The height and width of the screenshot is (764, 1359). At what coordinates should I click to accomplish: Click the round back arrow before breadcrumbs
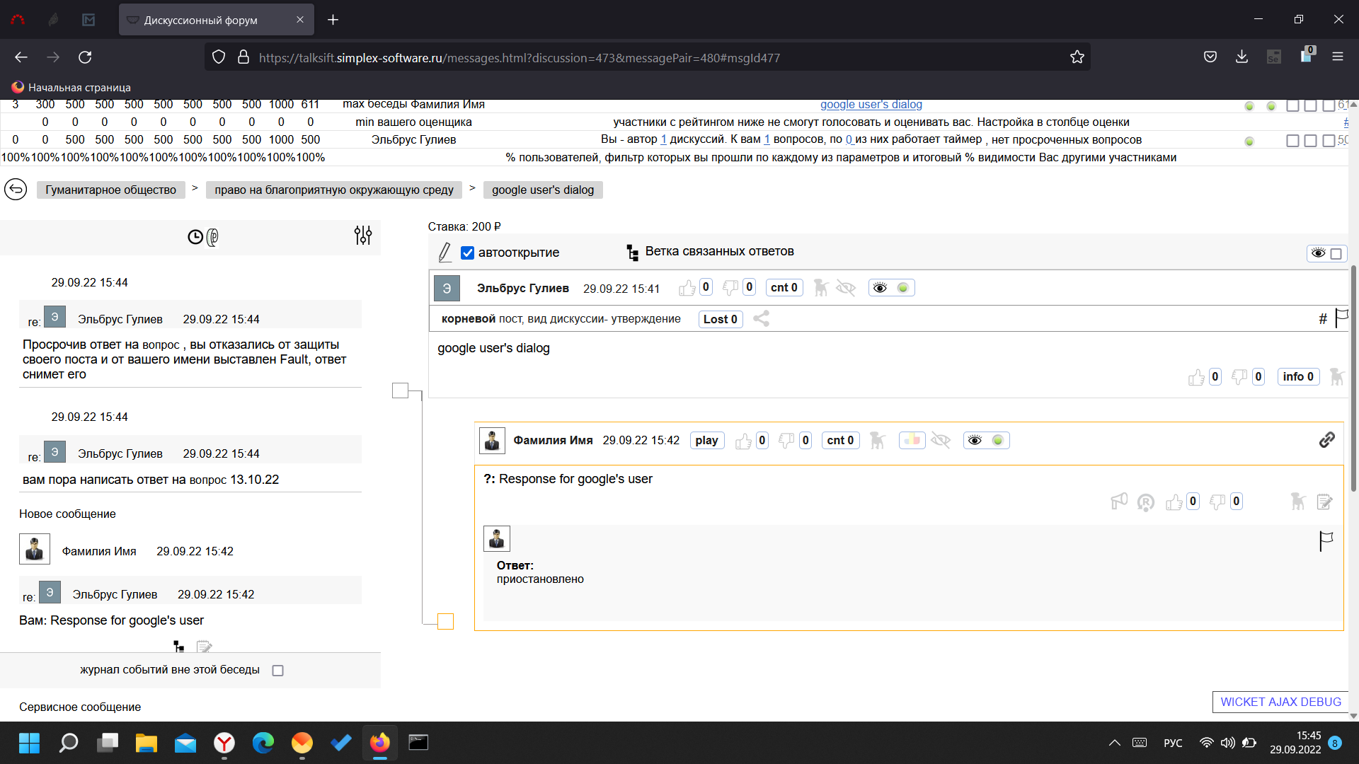16,190
